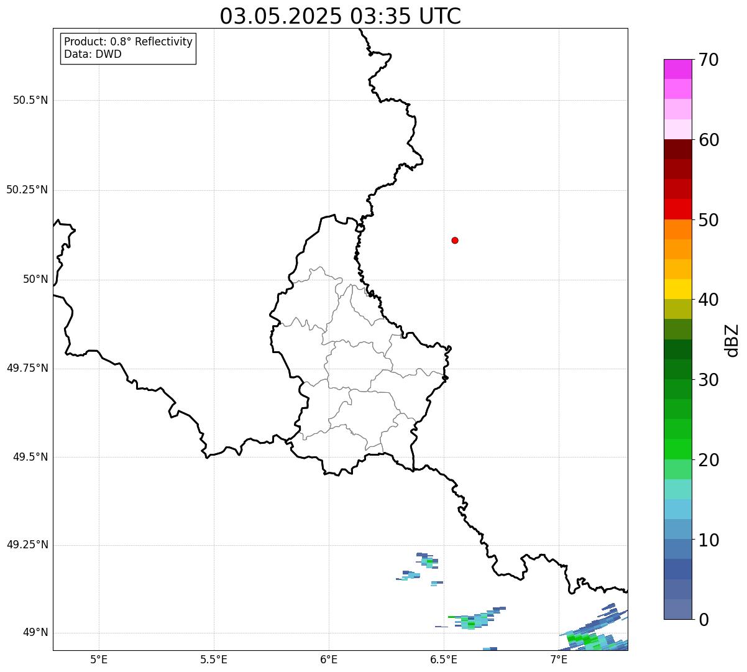
Task: Click the slate blue swatch at 0 dBZ
Action: point(677,609)
